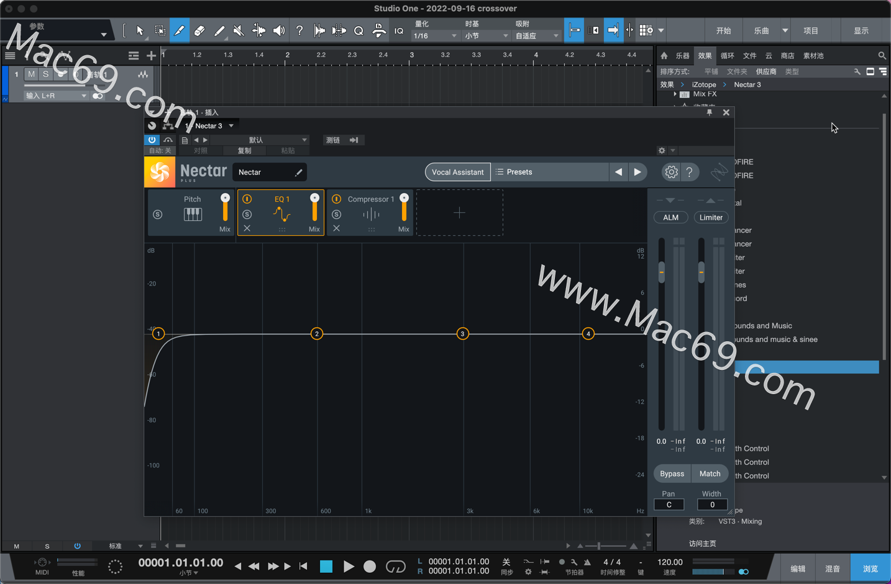
Task: Open the 参数 panel dropdown arrow
Action: point(104,35)
